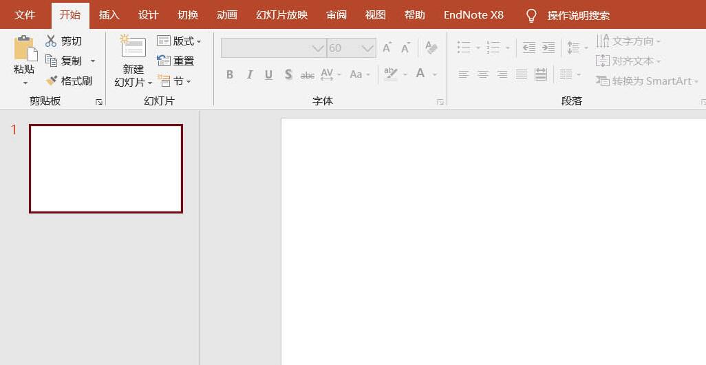Screen dimensions: 706x365
Task: Select the Format Painter brush
Action: [x=52, y=81]
